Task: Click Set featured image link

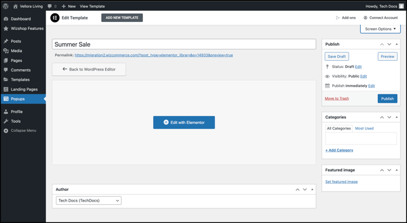Action: tap(341, 182)
